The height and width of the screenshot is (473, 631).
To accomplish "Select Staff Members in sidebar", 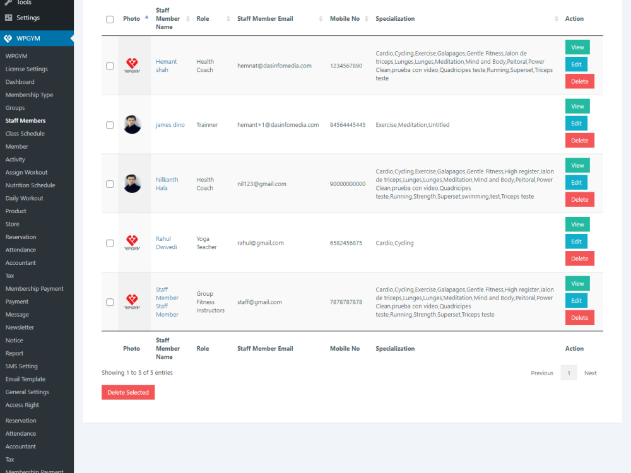I will (x=25, y=120).
